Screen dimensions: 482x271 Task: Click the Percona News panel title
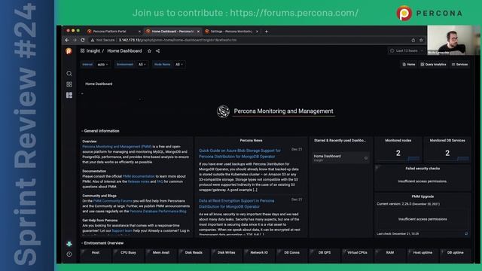[x=251, y=141]
